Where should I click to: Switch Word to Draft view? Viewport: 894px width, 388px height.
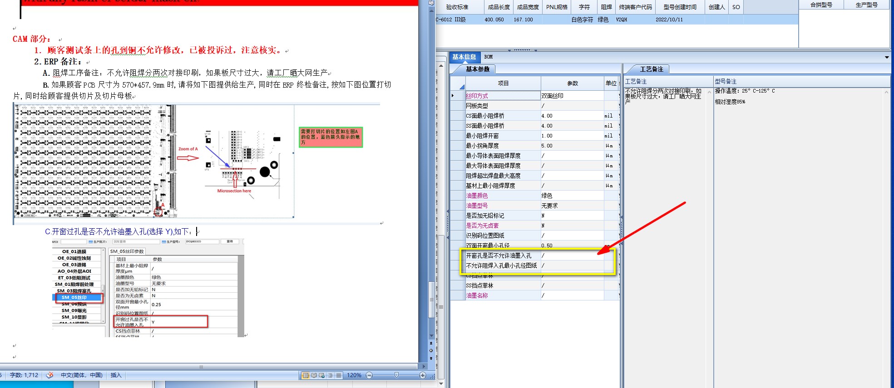pos(339,375)
